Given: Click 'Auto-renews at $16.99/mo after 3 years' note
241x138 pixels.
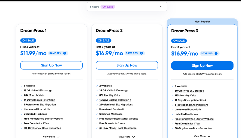Looking at the screenshot, I should (51, 74).
